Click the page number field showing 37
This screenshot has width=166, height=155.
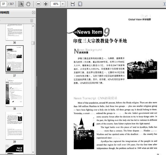(x=4, y=4)
